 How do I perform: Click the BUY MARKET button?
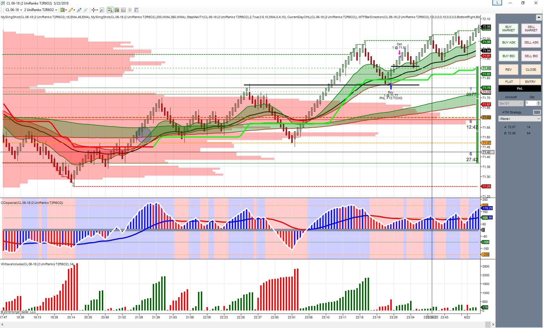[x=508, y=29]
